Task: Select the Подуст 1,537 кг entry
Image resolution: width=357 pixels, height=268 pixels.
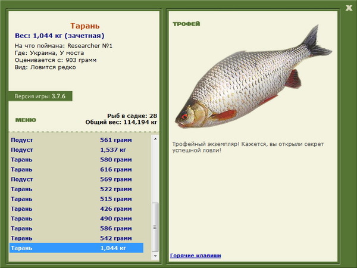Action: pyautogui.click(x=76, y=150)
